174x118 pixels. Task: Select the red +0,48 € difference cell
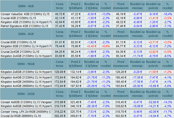[x=92, y=46]
